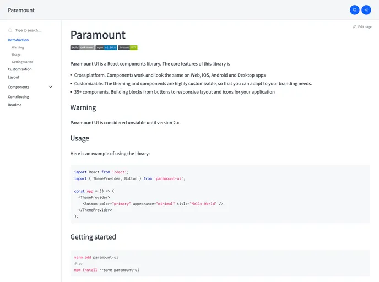The height and width of the screenshot is (282, 379).
Task: Click the Edit page pencil icon
Action: pos(354,26)
